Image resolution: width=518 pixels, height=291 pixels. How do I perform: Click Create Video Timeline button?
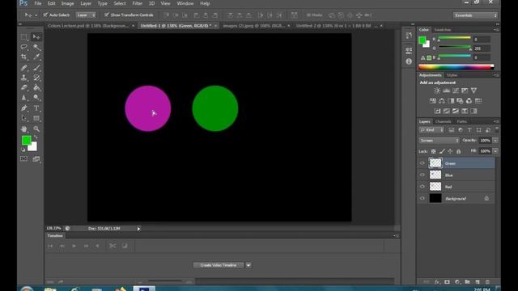coord(219,265)
